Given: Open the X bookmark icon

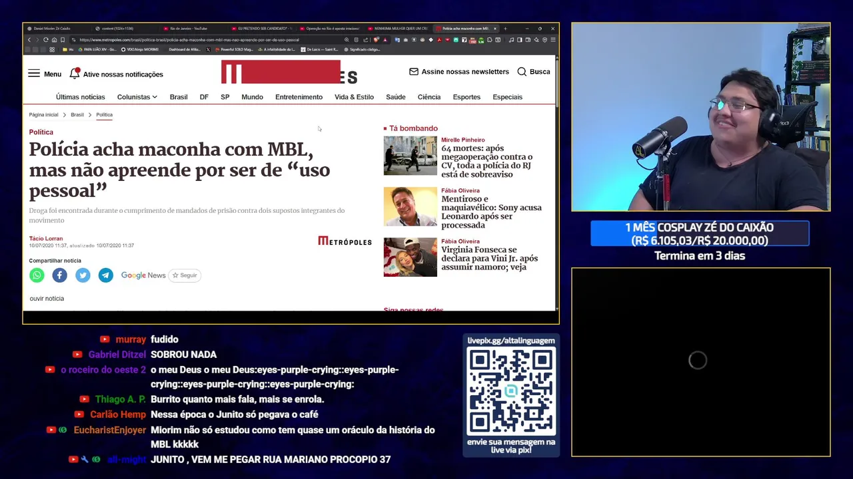Looking at the screenshot, I should point(208,49).
